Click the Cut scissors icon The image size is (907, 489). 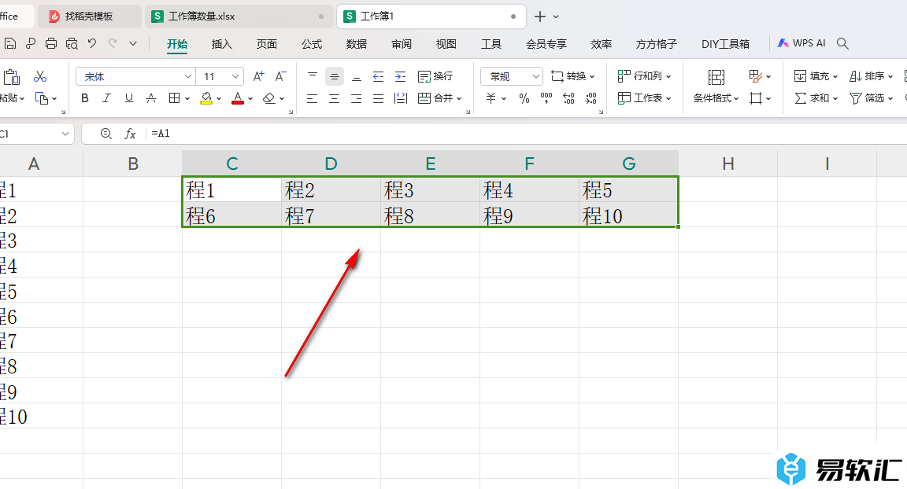click(x=40, y=76)
